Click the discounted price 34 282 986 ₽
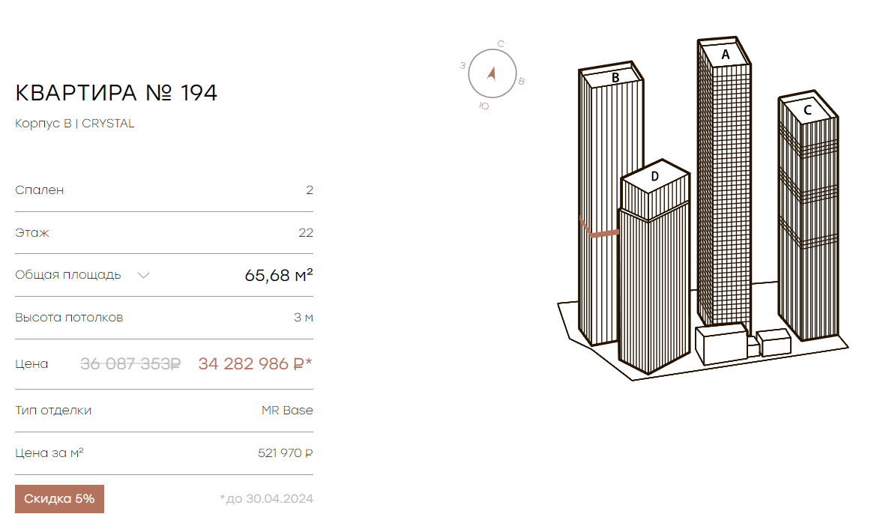883x520 pixels. pyautogui.click(x=255, y=364)
